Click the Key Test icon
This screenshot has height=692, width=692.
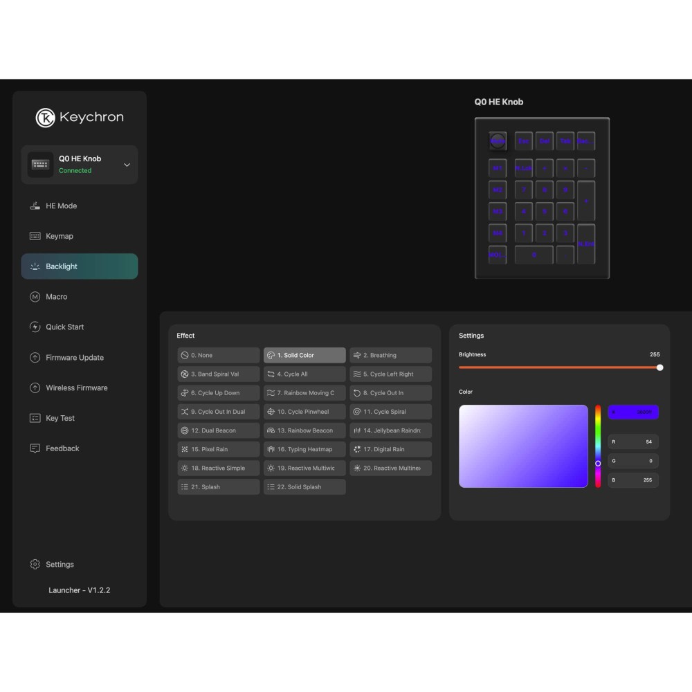pyautogui.click(x=35, y=418)
